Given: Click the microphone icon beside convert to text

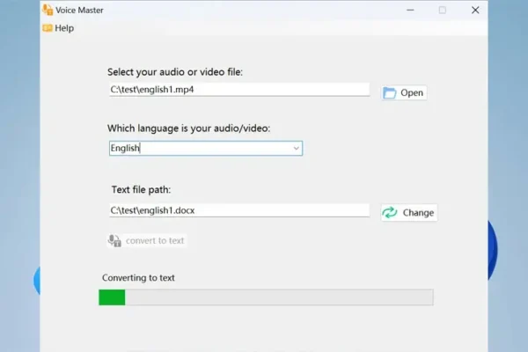Looking at the screenshot, I should click(114, 241).
